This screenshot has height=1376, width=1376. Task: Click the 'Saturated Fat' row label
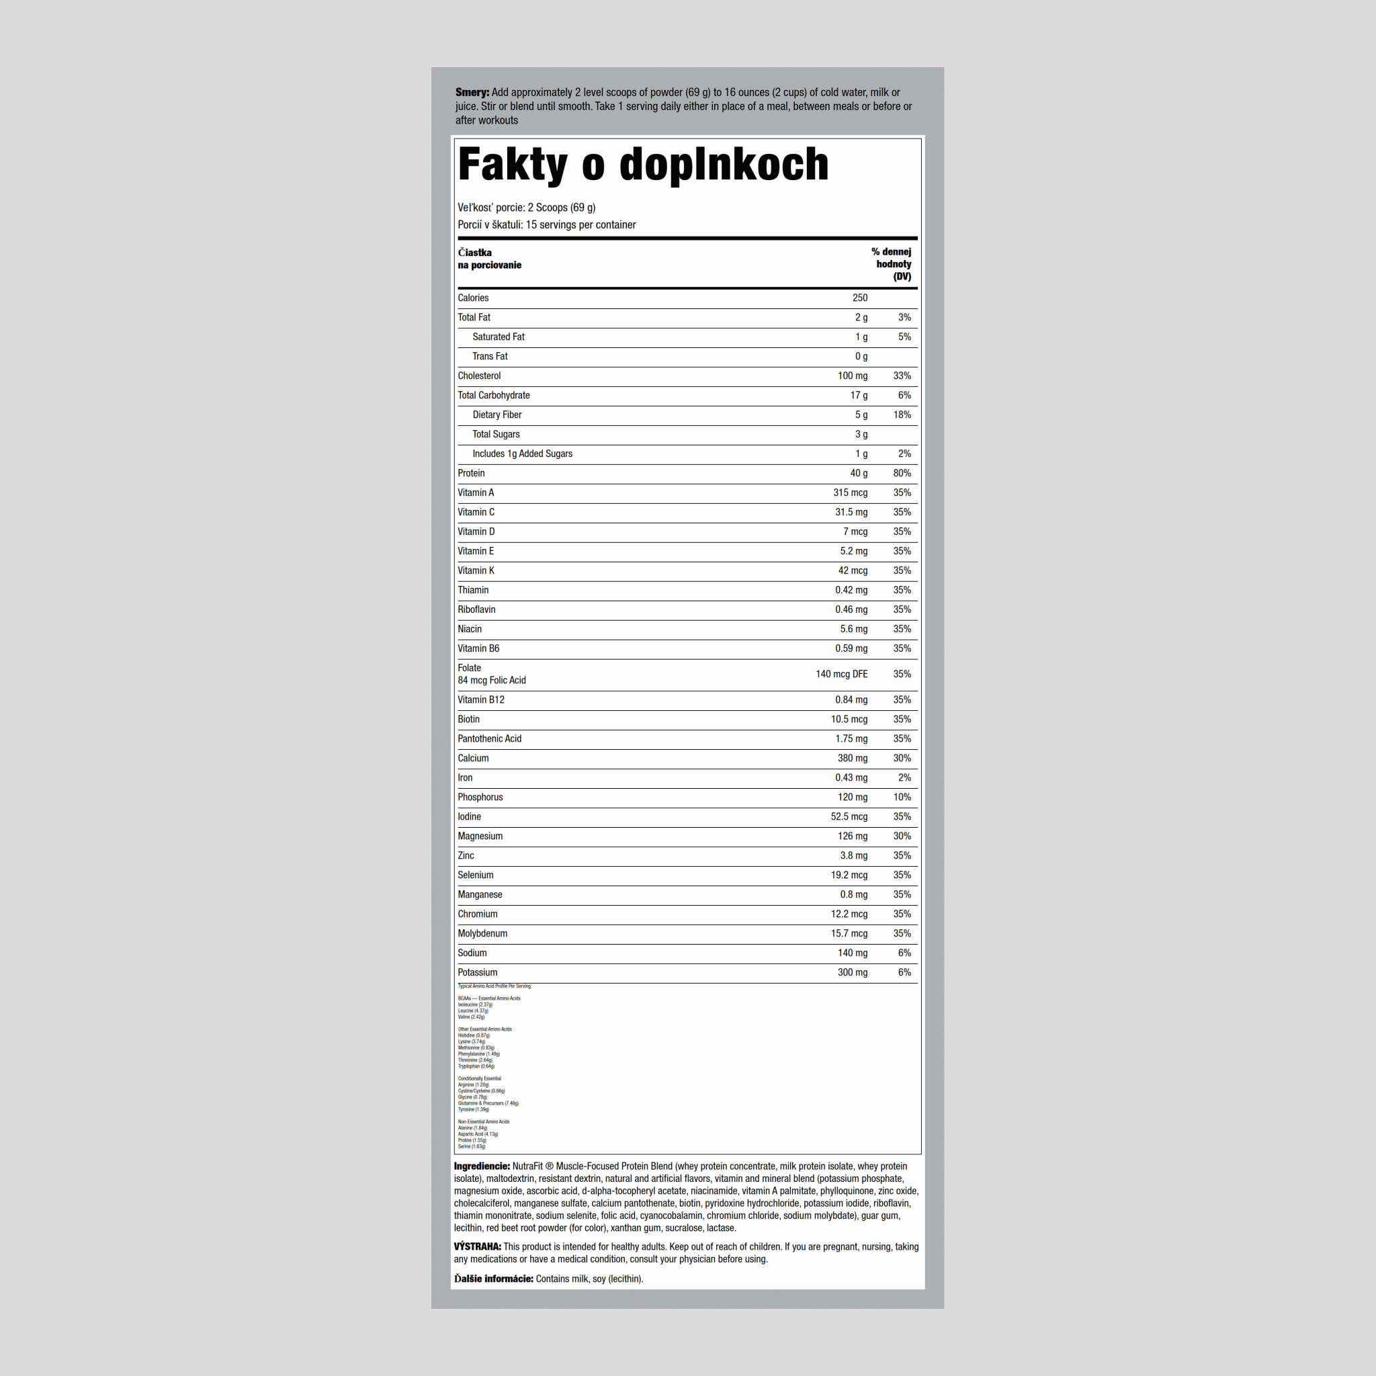499,337
